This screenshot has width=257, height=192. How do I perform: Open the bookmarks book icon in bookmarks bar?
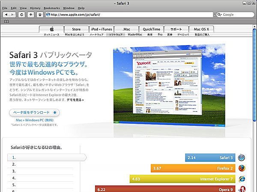(6, 22)
